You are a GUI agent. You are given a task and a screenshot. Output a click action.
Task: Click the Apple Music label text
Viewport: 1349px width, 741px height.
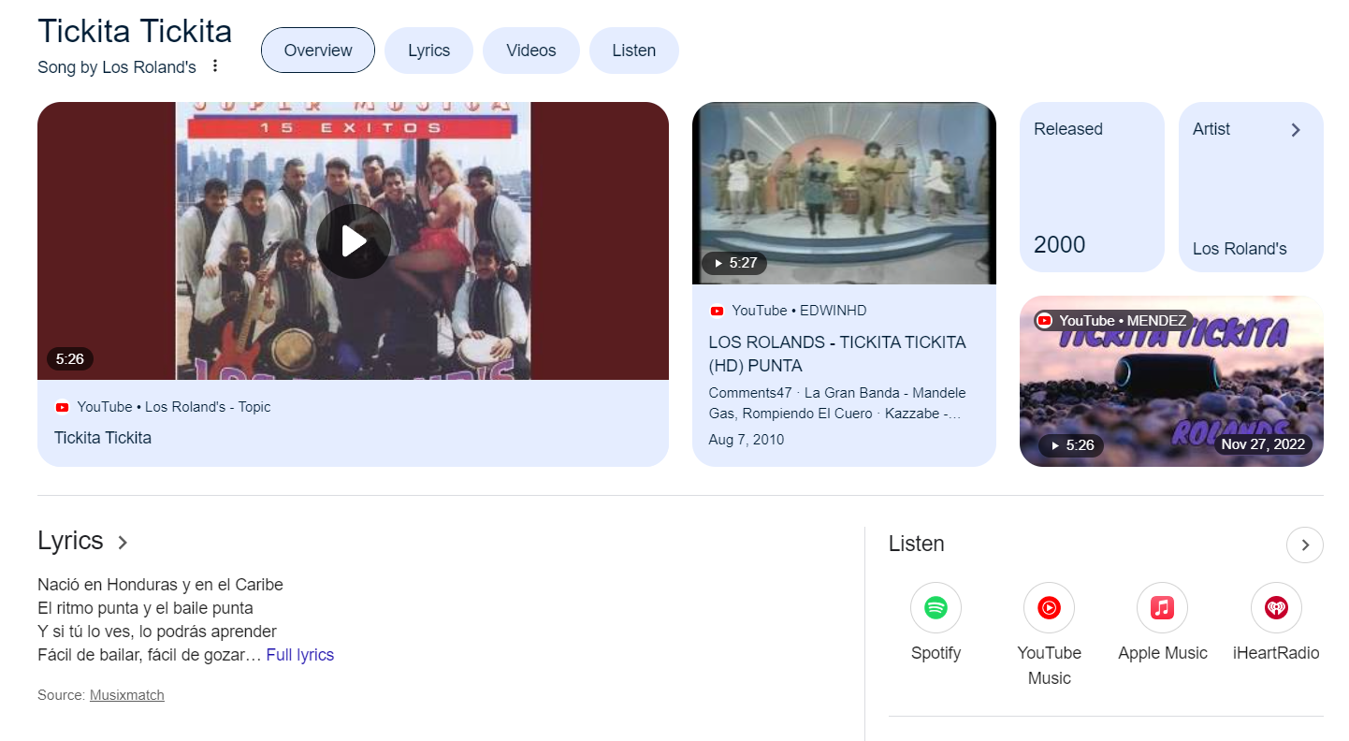click(x=1163, y=653)
